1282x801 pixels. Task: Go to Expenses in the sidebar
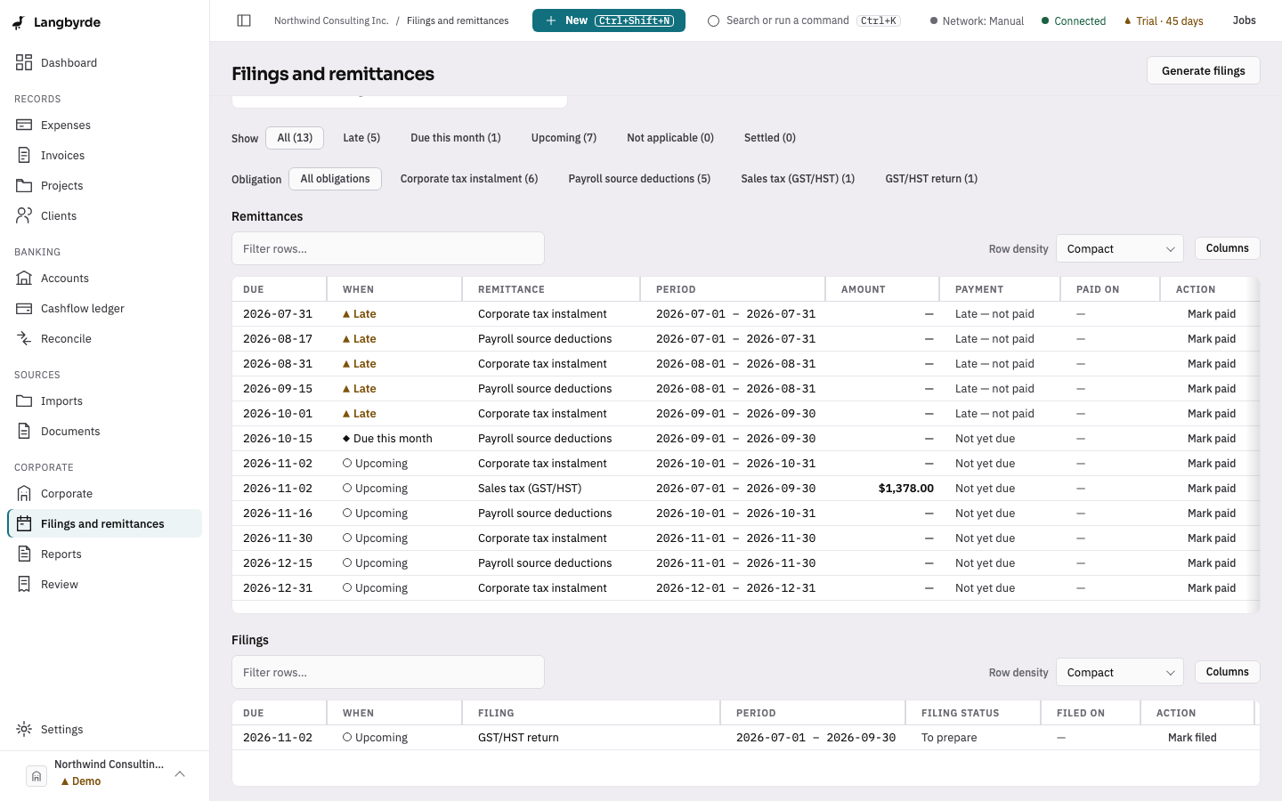(105, 125)
